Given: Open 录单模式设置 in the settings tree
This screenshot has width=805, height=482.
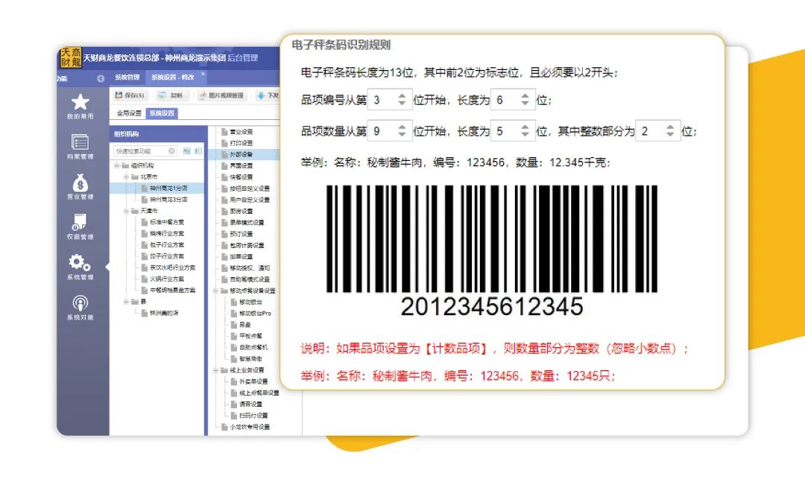Looking at the screenshot, I should point(247,223).
